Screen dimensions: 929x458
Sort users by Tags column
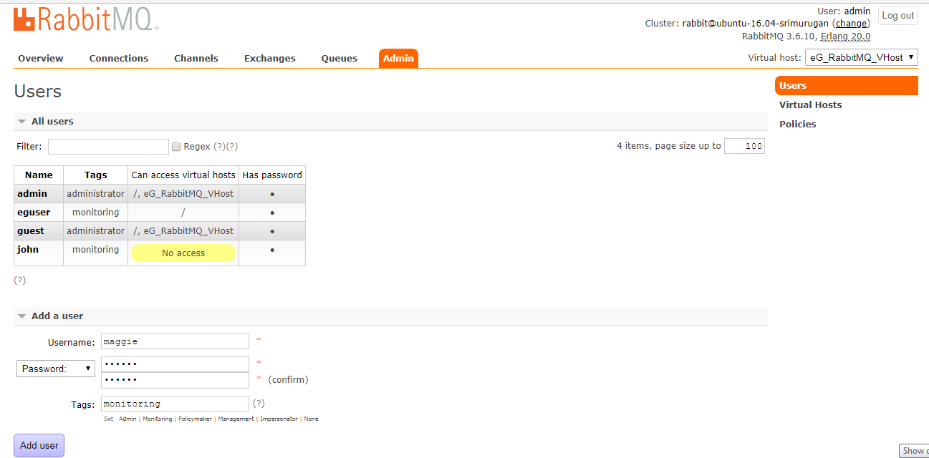[96, 175]
